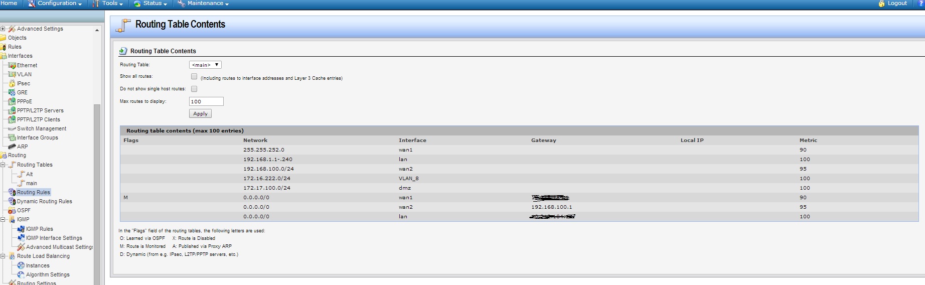Select Objects in the sidebar

click(x=17, y=38)
